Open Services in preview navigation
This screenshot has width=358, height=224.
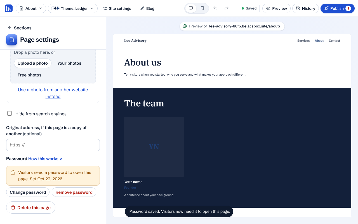coord(303,41)
